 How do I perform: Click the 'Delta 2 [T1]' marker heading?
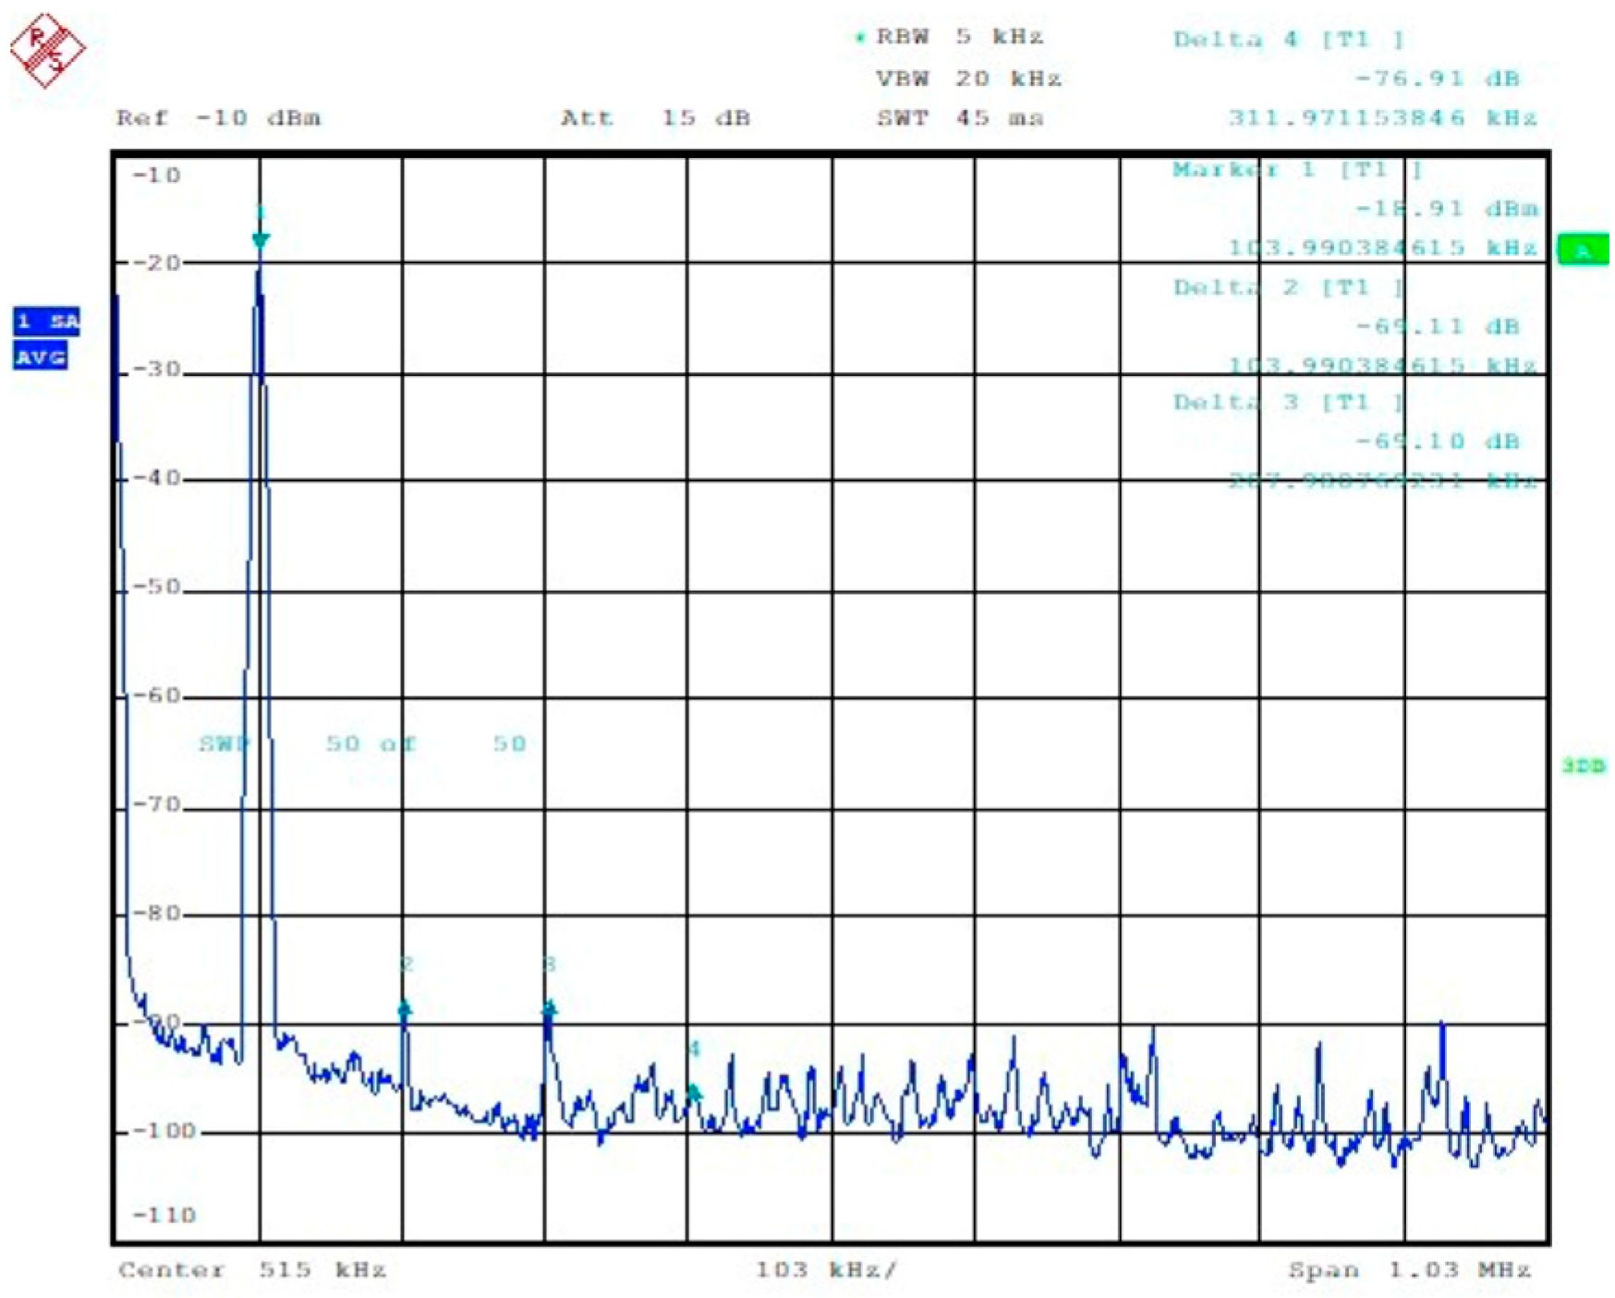point(1289,287)
